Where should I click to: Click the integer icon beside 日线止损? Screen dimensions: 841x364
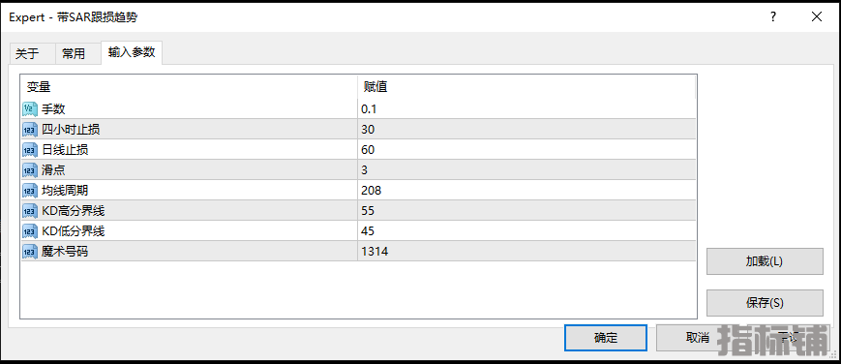(29, 150)
